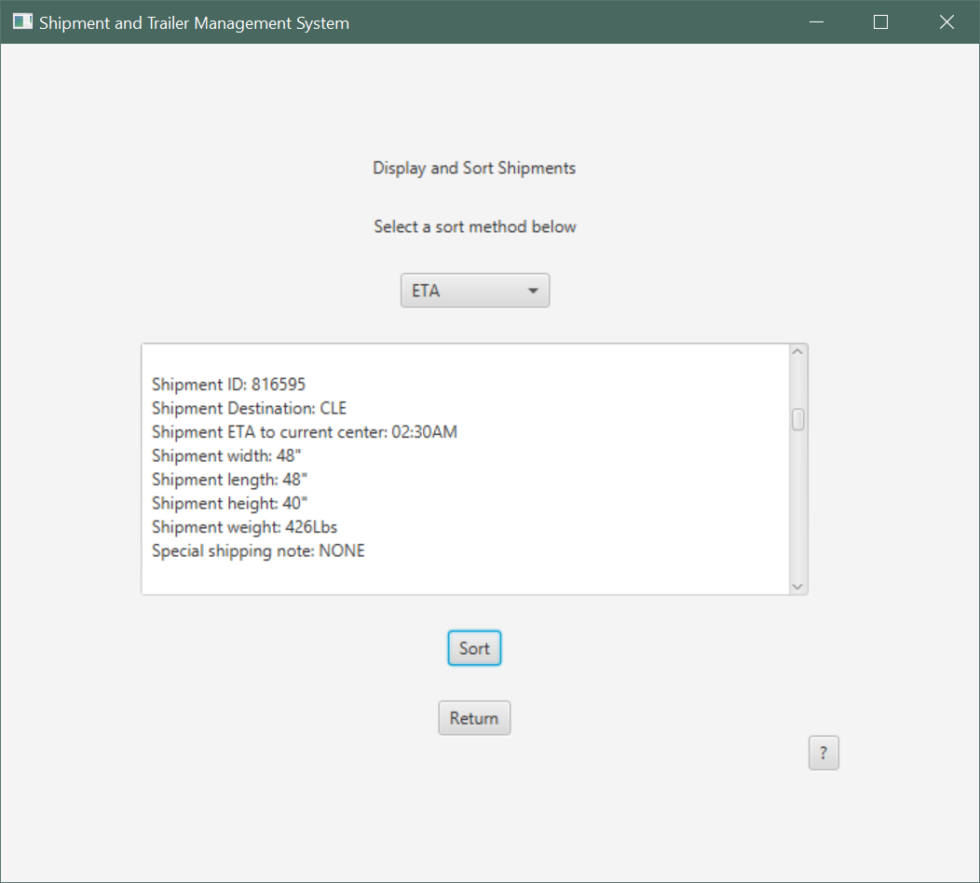Click the Sort button
Image resolution: width=980 pixels, height=883 pixels.
(x=474, y=648)
